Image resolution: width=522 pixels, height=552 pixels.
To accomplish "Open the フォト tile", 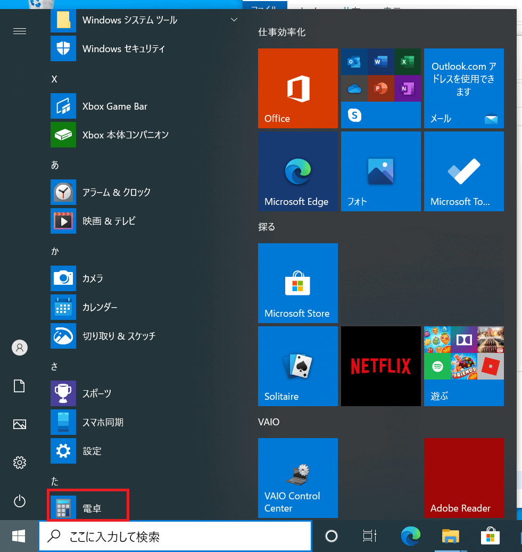I will pos(381,171).
